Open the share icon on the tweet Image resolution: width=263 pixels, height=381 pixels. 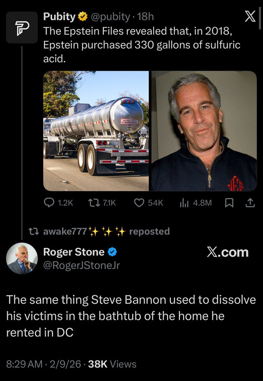coord(250,202)
